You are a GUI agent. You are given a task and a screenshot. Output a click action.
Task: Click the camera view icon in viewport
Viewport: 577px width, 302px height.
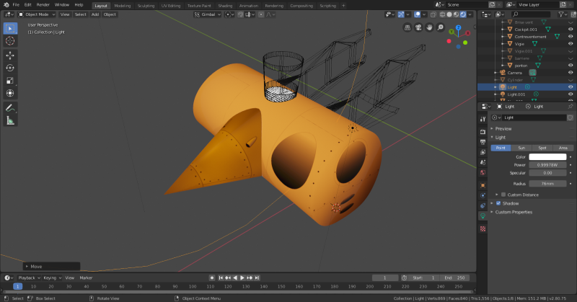coord(418,27)
